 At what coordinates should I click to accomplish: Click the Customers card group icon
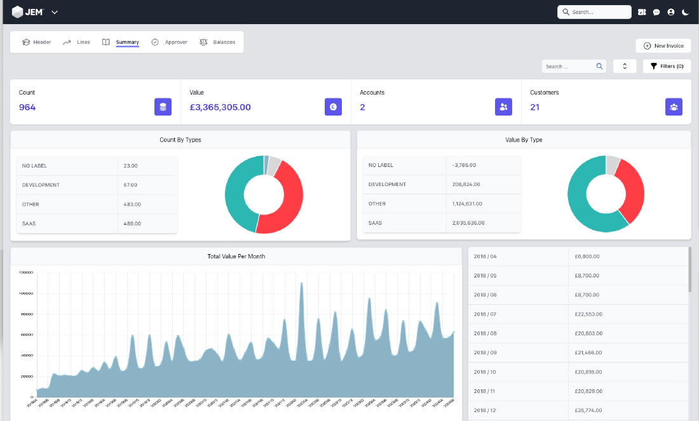click(x=674, y=107)
